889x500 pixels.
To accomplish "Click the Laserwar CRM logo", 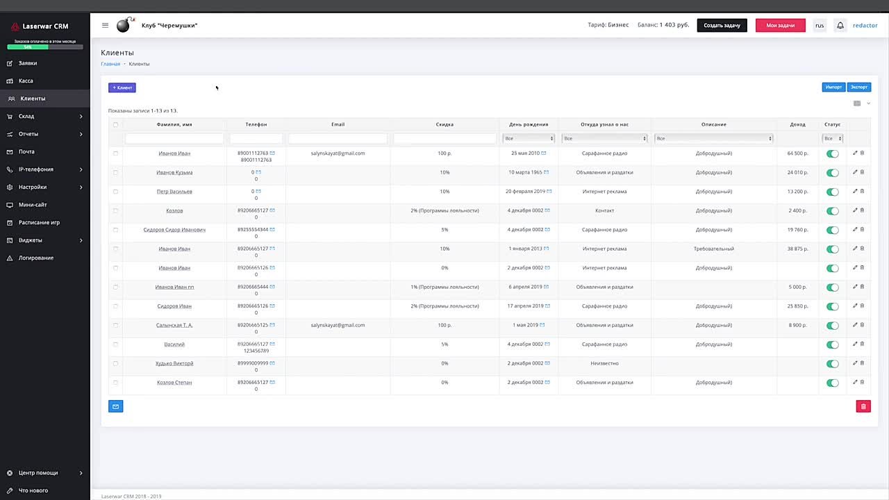I will tap(40, 26).
